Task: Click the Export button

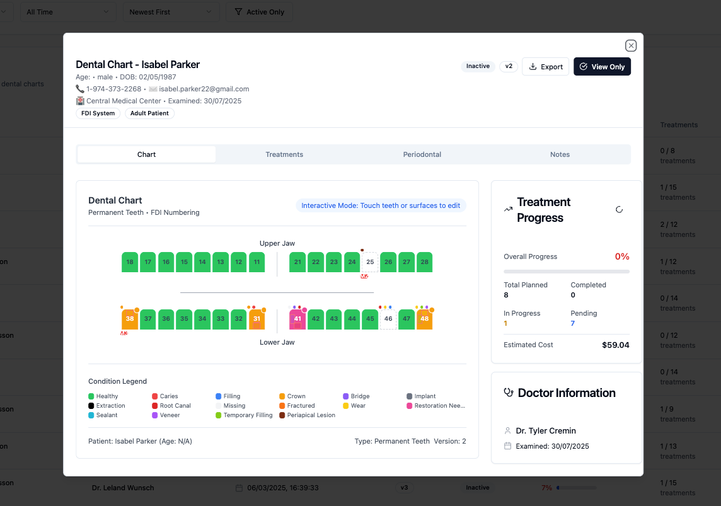Action: [545, 67]
